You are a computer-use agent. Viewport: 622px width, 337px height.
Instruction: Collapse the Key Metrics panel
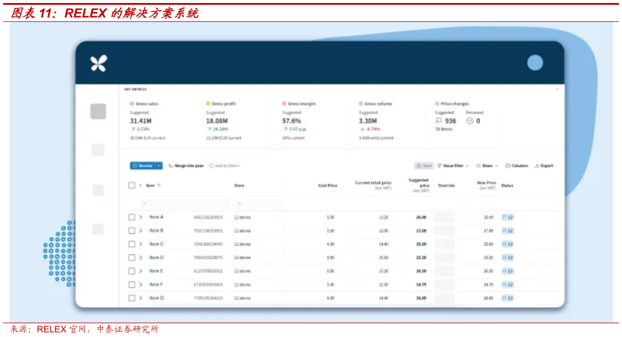[557, 90]
